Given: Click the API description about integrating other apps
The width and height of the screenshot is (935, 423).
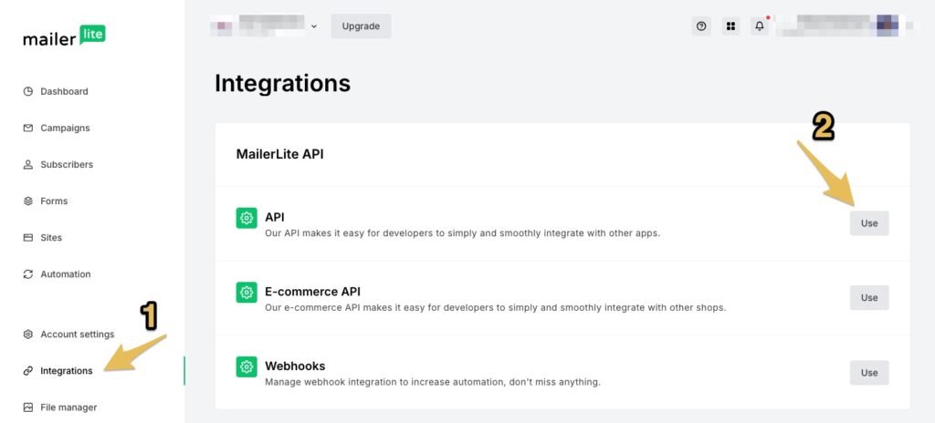Looking at the screenshot, I should coord(462,233).
